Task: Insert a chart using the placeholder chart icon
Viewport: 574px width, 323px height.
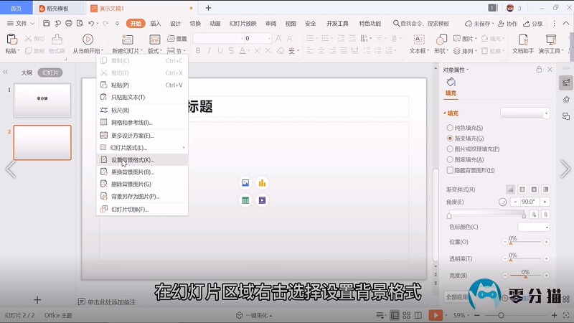Action: click(262, 183)
